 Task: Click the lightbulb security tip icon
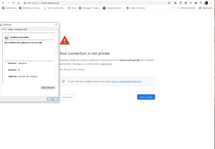click(63, 81)
